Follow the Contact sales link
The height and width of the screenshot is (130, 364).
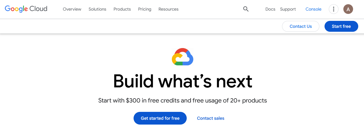coord(211,118)
